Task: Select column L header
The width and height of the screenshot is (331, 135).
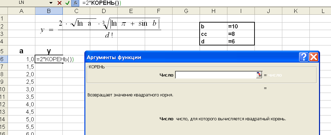Action: coord(320,11)
